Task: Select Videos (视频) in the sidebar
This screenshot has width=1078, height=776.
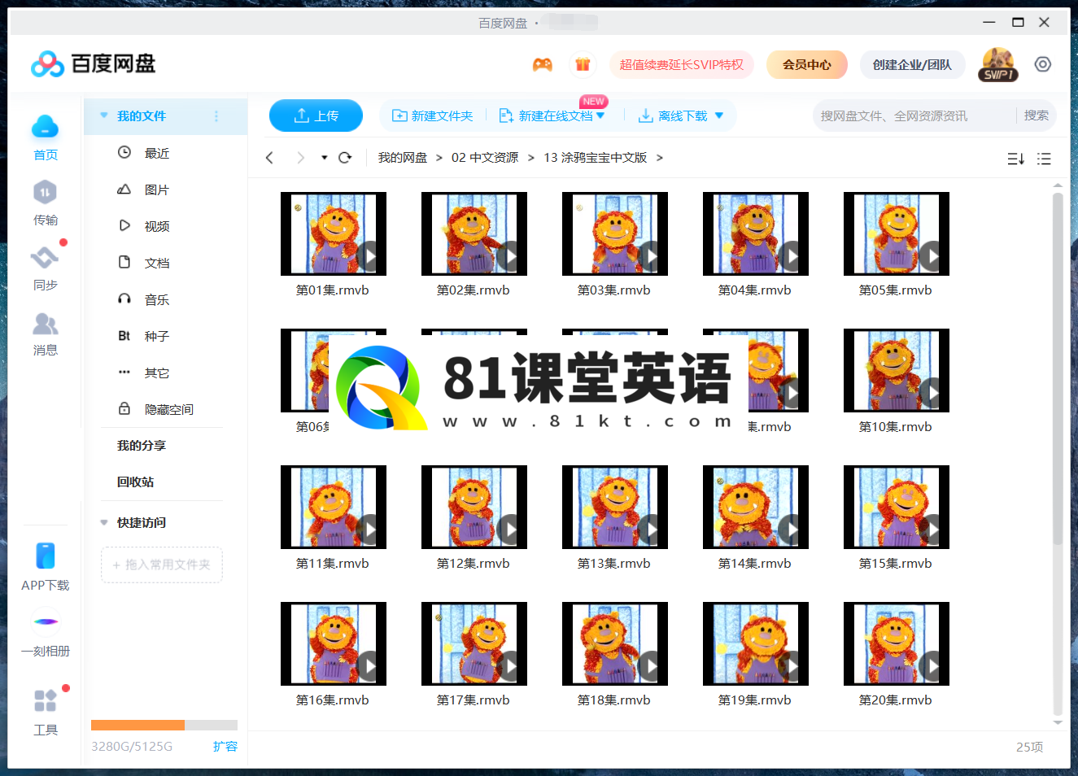Action: point(156,226)
